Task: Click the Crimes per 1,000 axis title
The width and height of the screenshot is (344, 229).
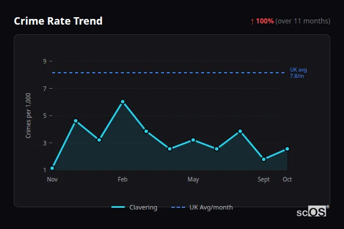Action: click(x=28, y=116)
